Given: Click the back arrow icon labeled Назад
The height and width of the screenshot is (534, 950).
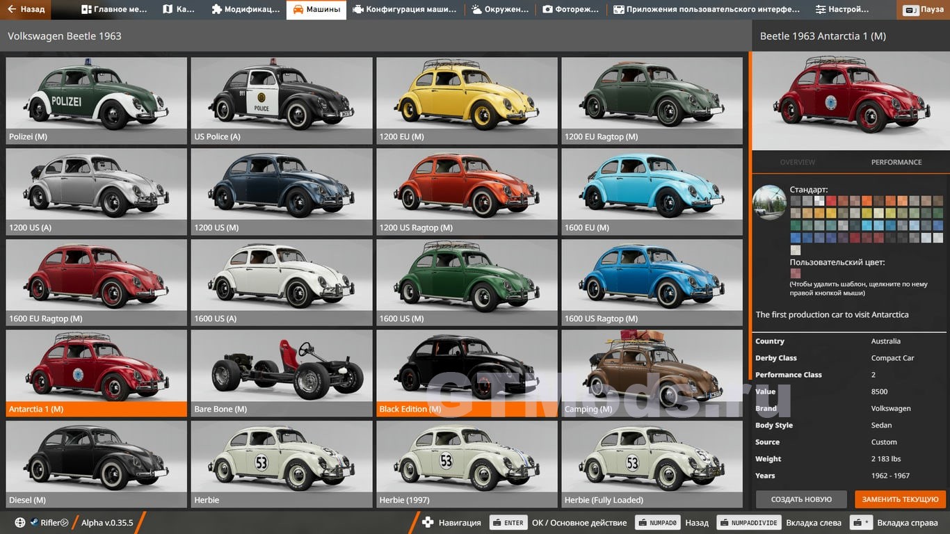Looking at the screenshot, I should click(x=12, y=10).
